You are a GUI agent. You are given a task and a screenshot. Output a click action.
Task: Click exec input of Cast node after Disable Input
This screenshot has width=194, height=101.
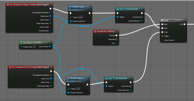pos(107,82)
